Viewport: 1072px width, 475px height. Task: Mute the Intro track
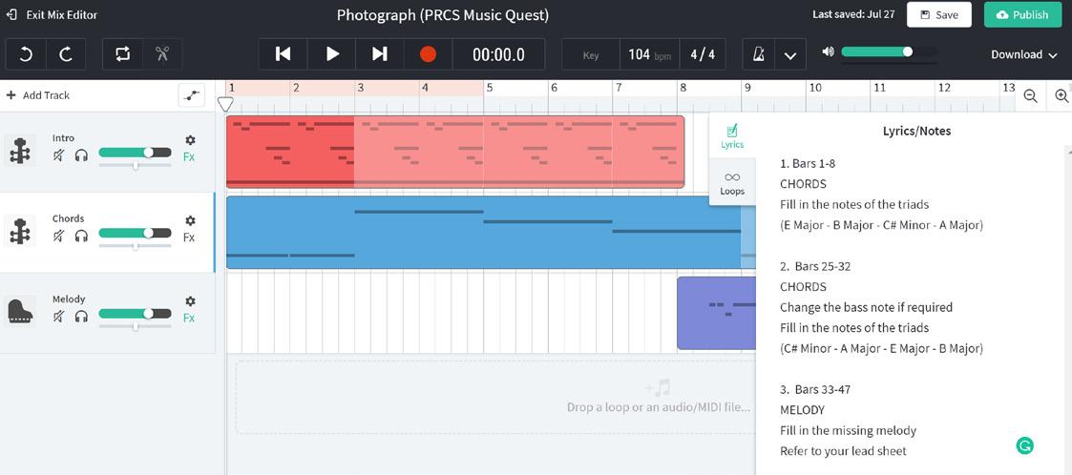(x=59, y=155)
